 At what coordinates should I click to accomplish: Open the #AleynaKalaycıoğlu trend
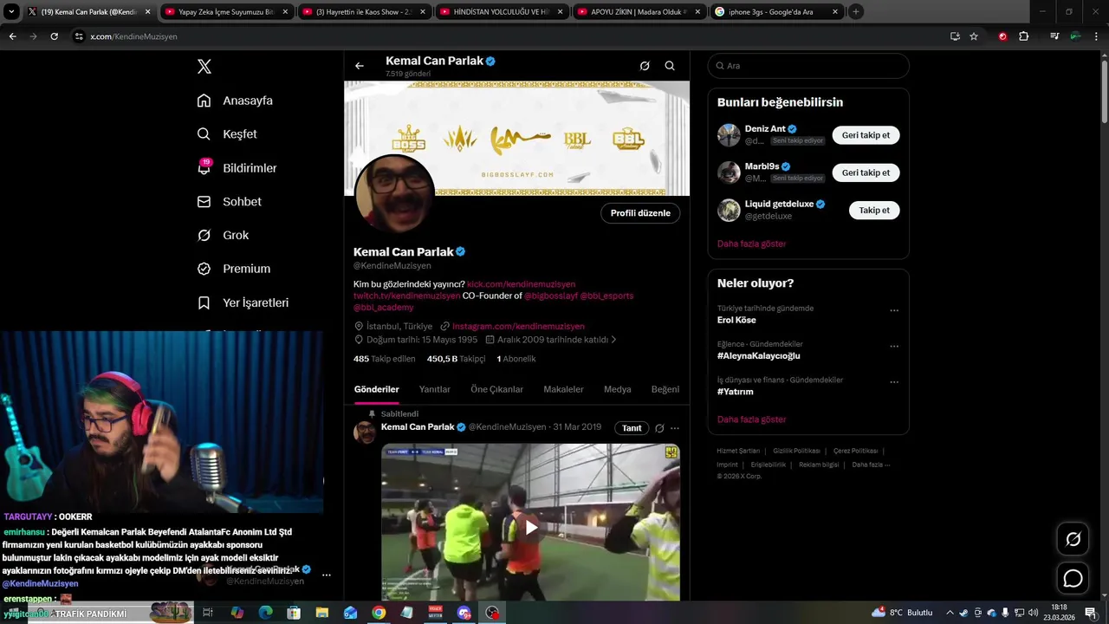pos(758,356)
